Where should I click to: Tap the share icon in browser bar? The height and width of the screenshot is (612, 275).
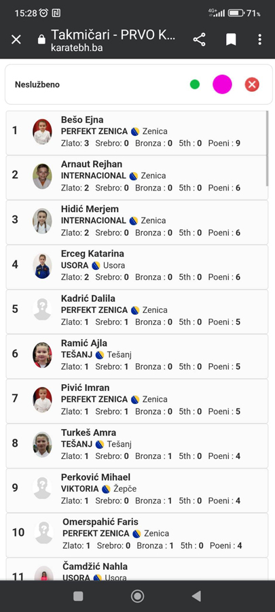199,39
